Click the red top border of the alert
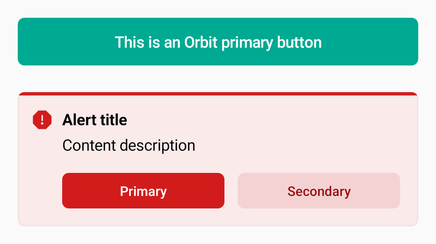 (x=218, y=93)
